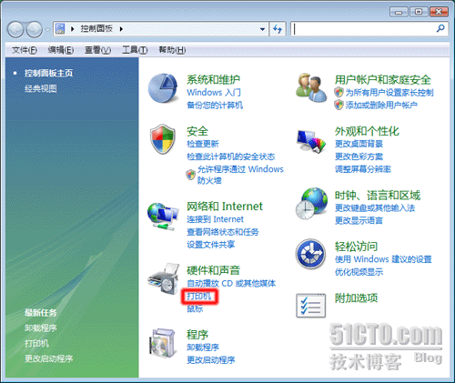Click the 调整屏幕分辨率 link
455x383 pixels.
(363, 169)
